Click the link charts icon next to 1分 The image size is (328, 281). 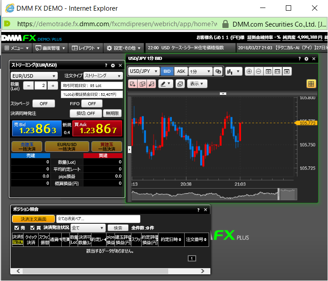218,71
